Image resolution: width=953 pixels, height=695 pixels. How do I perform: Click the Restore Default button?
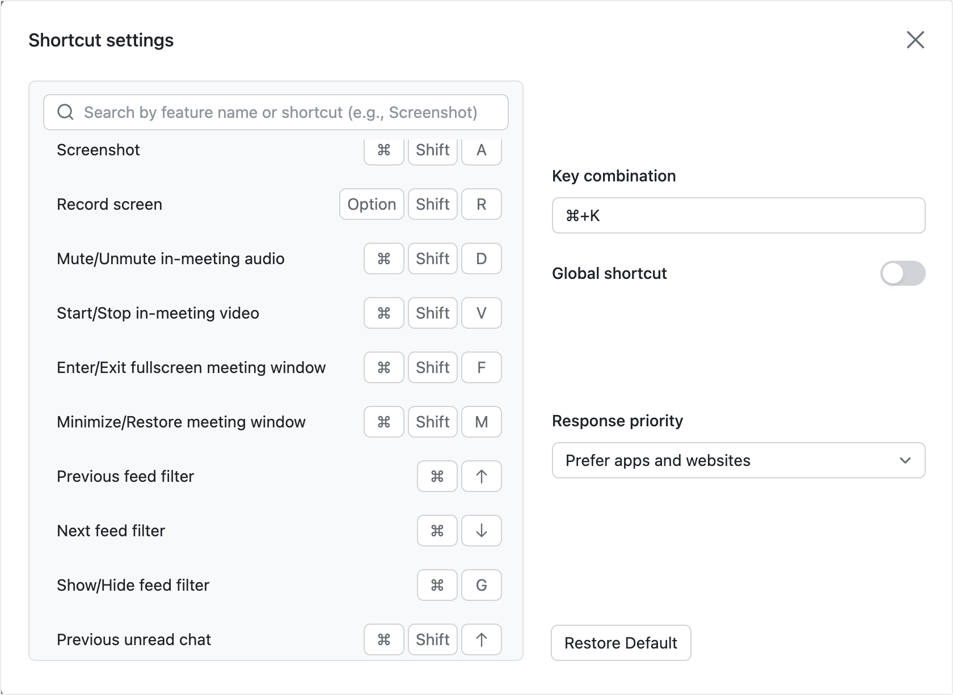point(621,643)
